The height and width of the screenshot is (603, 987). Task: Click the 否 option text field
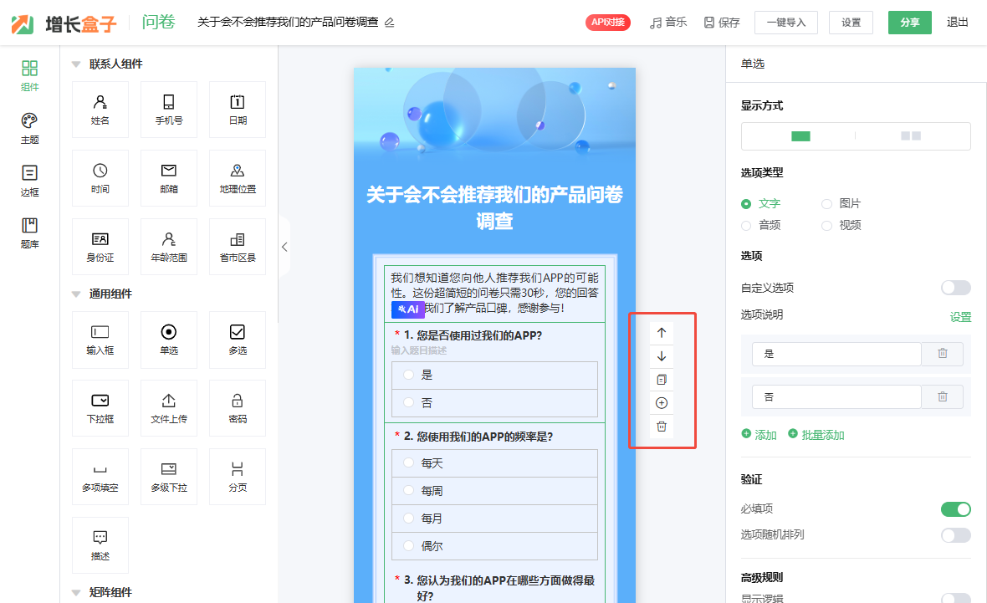836,397
